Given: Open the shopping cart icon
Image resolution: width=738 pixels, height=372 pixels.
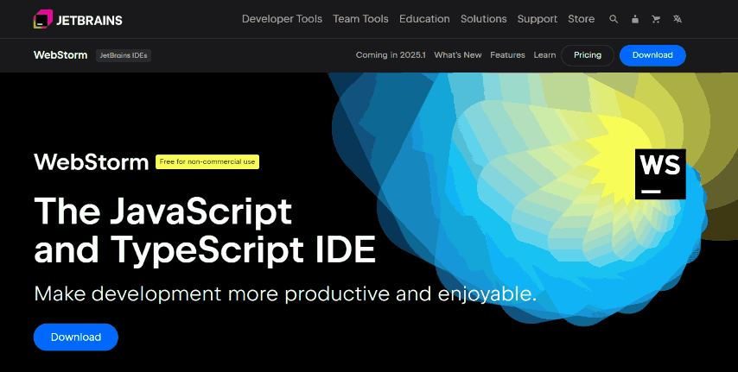Looking at the screenshot, I should [656, 19].
